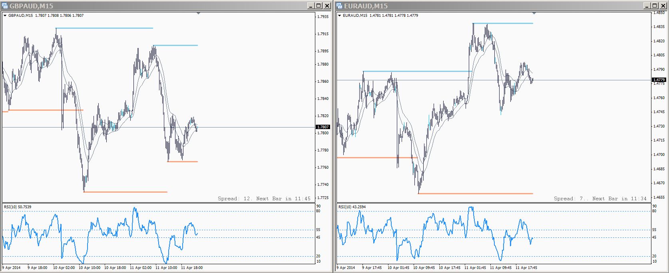This screenshot has height=273, width=669.
Task: Click the '11 Apr 18:00' time axis label
Action: coord(192,268)
